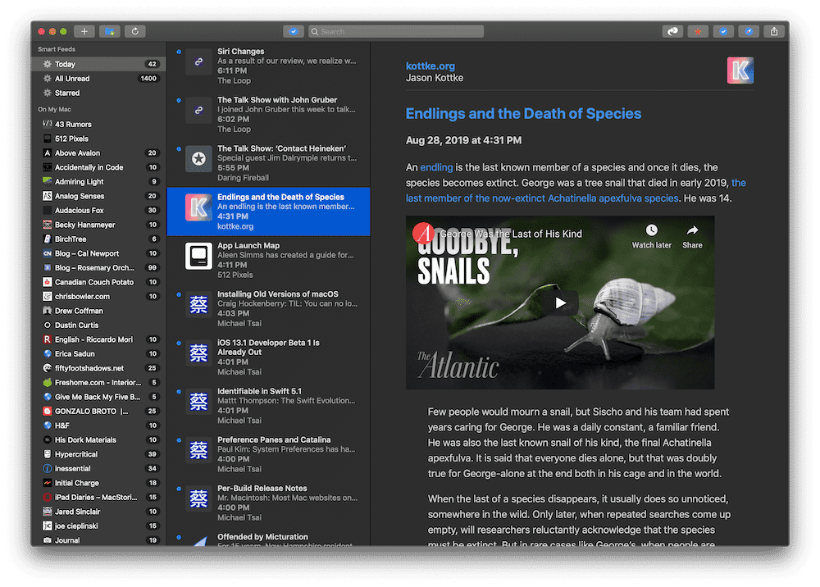Open the Freshome.com – Interior feed
The height and width of the screenshot is (587, 820).
(x=98, y=383)
